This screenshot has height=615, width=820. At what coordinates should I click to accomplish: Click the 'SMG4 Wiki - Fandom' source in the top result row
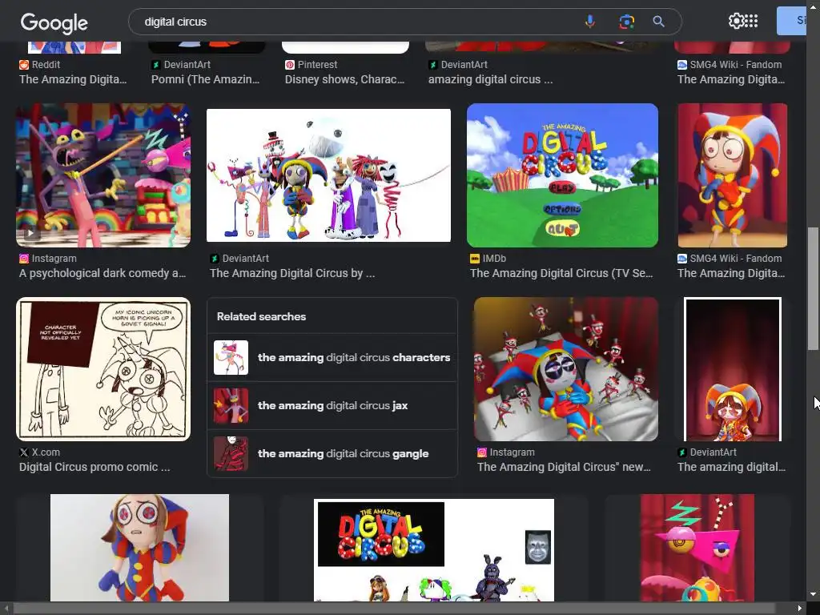click(x=730, y=65)
